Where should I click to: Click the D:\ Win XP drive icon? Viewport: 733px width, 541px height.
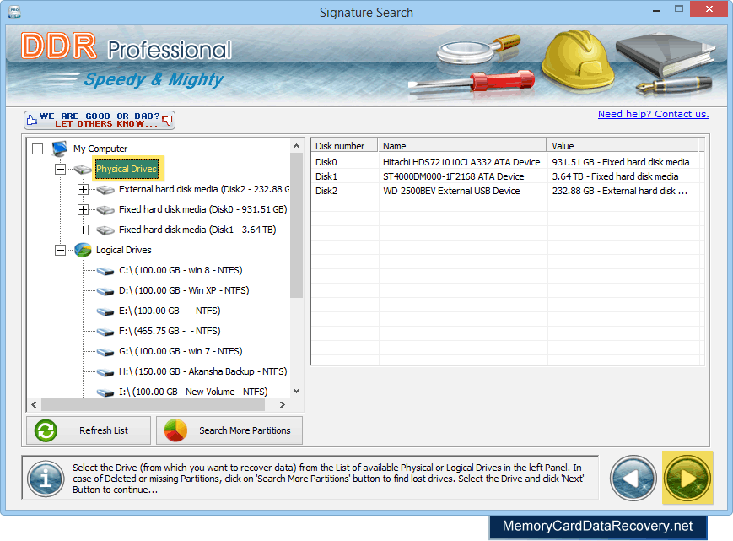tap(105, 291)
